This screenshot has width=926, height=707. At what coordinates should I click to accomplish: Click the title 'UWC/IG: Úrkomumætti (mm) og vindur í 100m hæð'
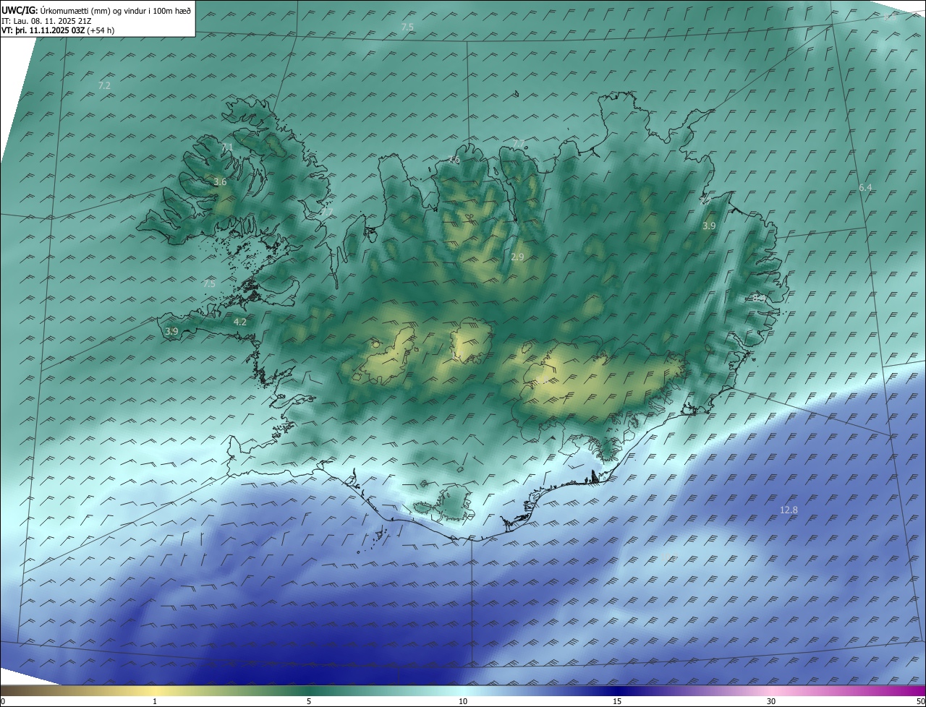96,10
